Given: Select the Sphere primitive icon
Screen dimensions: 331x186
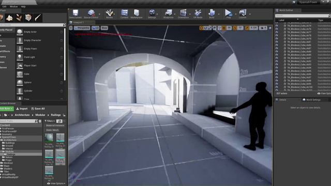Looking at the screenshot, I should coord(20,83).
